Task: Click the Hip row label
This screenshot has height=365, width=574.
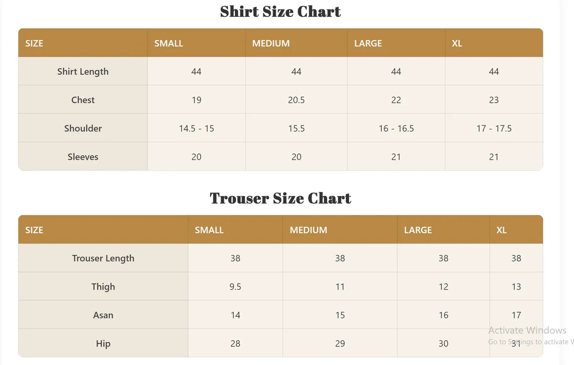Action: pos(103,344)
